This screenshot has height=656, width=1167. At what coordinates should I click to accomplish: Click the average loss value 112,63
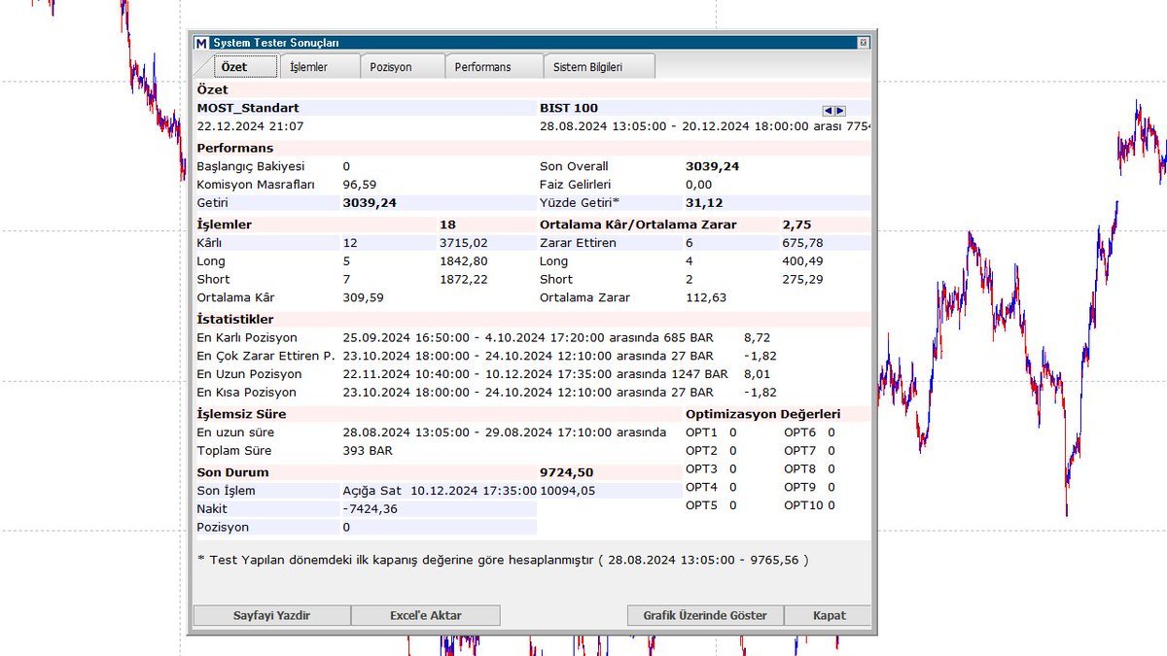pos(706,298)
